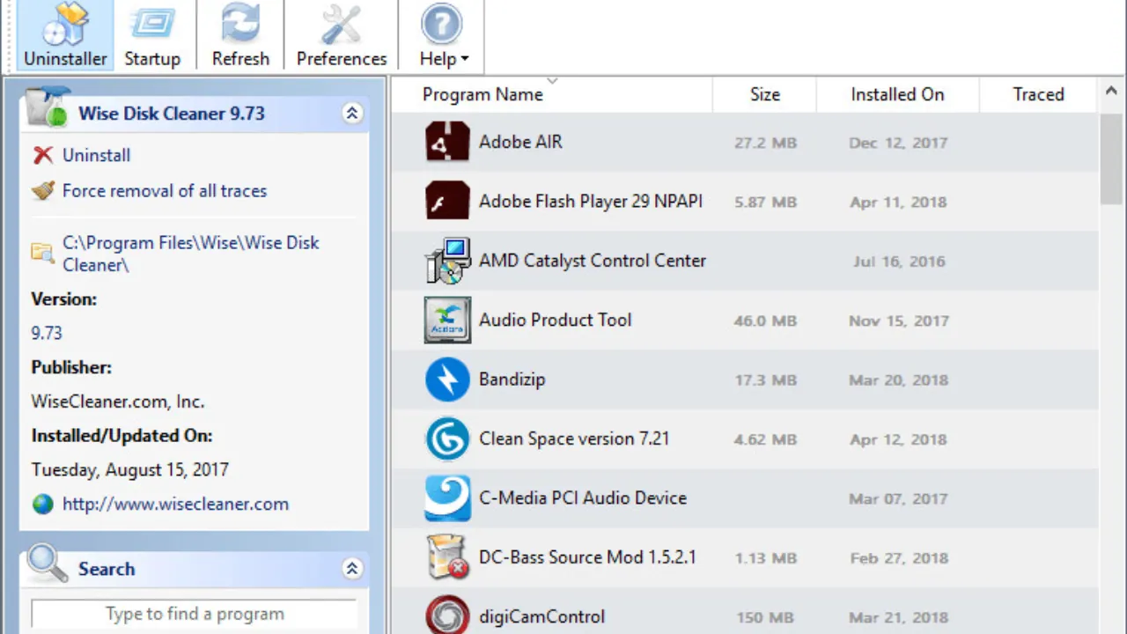Click the red X Uninstall icon
Screen dimensions: 1127x634
click(43, 156)
